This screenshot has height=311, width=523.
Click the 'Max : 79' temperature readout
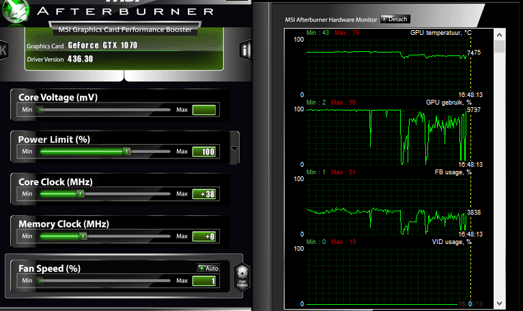(x=347, y=33)
